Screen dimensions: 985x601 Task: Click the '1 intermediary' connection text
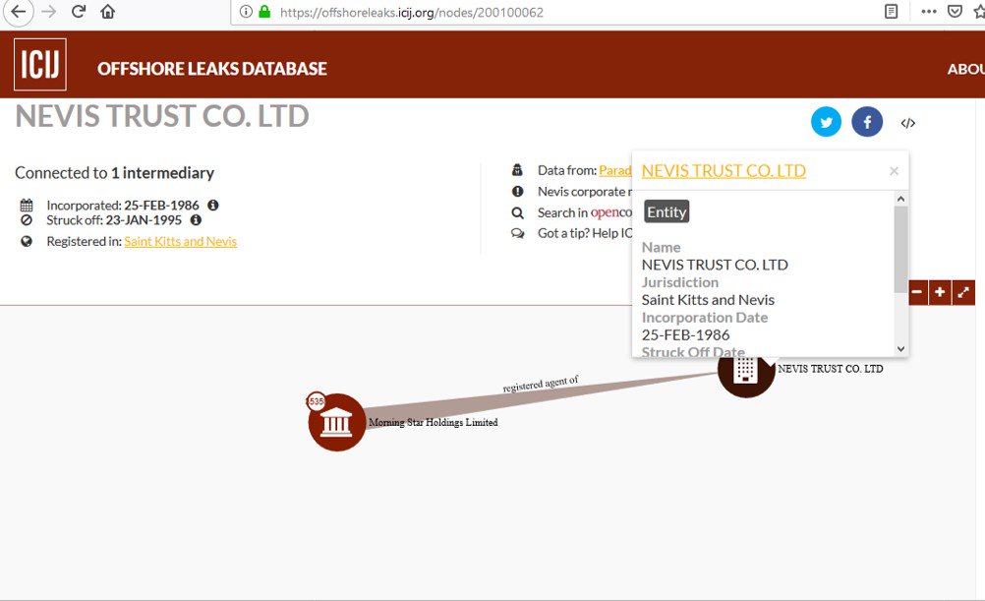[x=163, y=173]
